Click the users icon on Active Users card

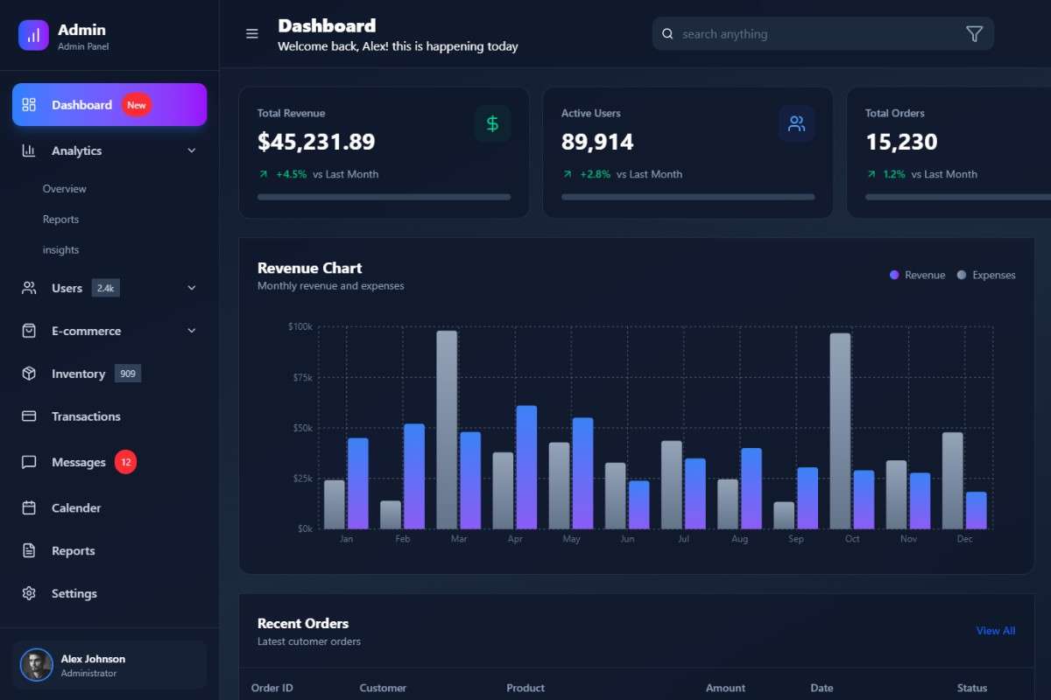click(x=796, y=123)
